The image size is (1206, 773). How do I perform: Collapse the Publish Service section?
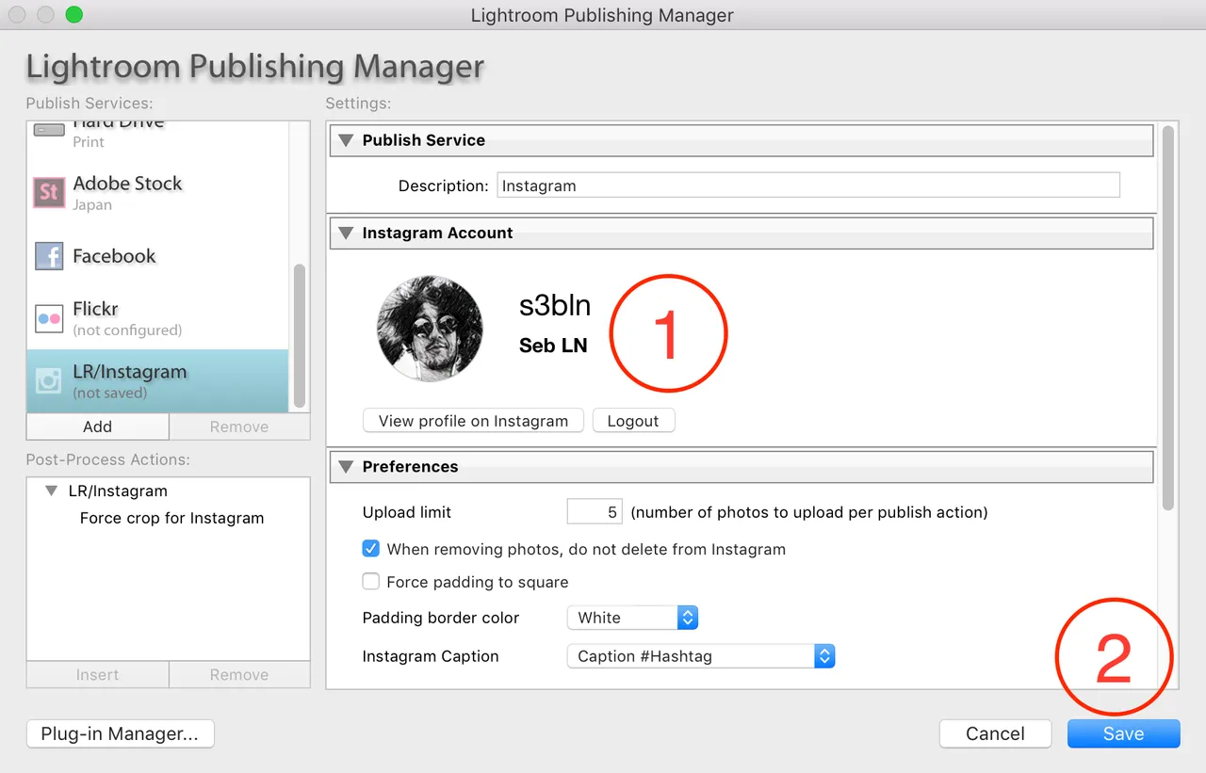(x=345, y=140)
